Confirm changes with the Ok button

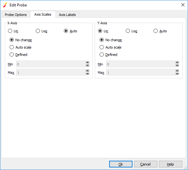coord(121,164)
